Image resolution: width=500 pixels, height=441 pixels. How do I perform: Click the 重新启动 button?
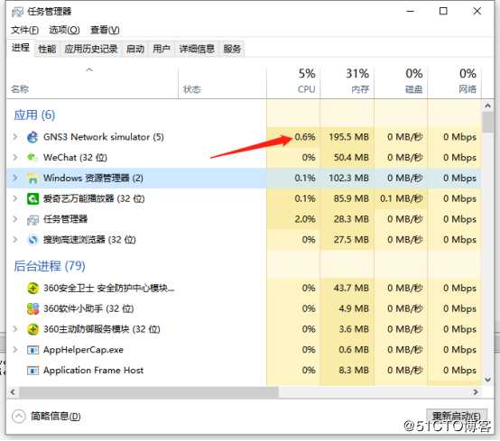tap(457, 416)
